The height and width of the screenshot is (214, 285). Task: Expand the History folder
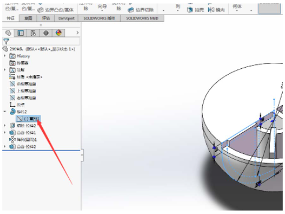click(5, 56)
